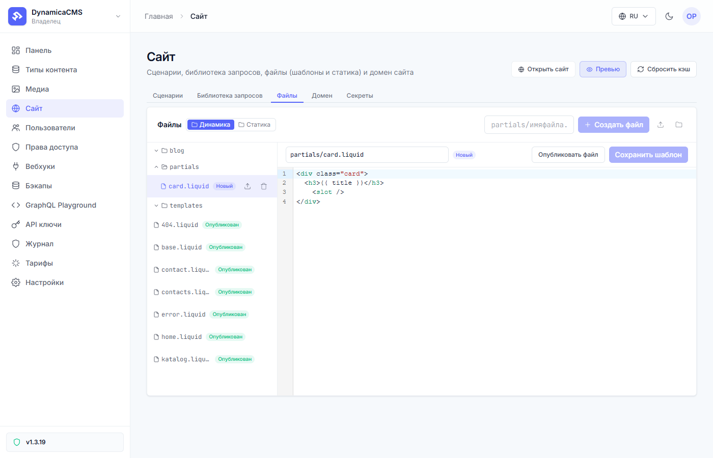Open the Тарифы page
Image resolution: width=713 pixels, height=458 pixels.
tap(65, 263)
